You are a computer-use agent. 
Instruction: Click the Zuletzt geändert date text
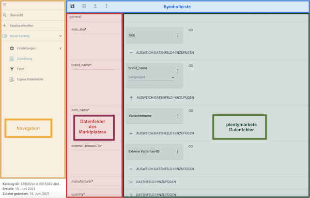39,194
